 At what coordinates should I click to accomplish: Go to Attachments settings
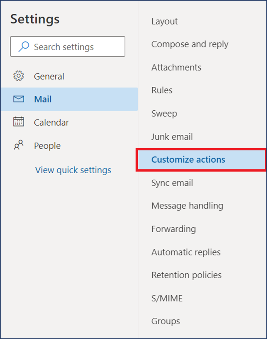[x=176, y=67]
